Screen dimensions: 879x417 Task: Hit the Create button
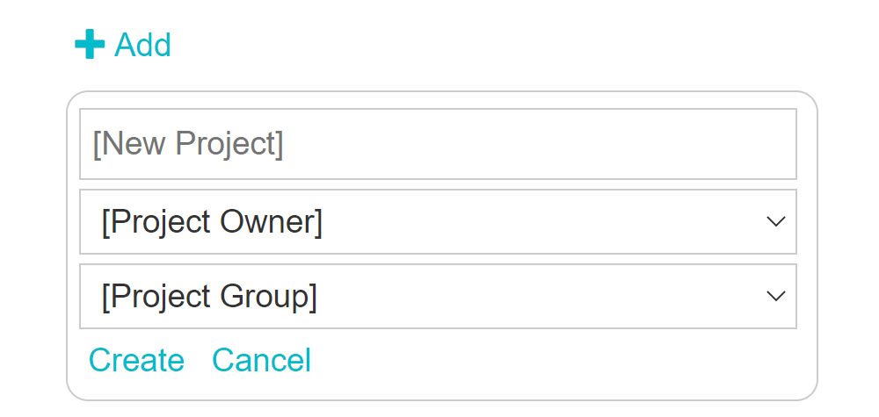pos(136,360)
